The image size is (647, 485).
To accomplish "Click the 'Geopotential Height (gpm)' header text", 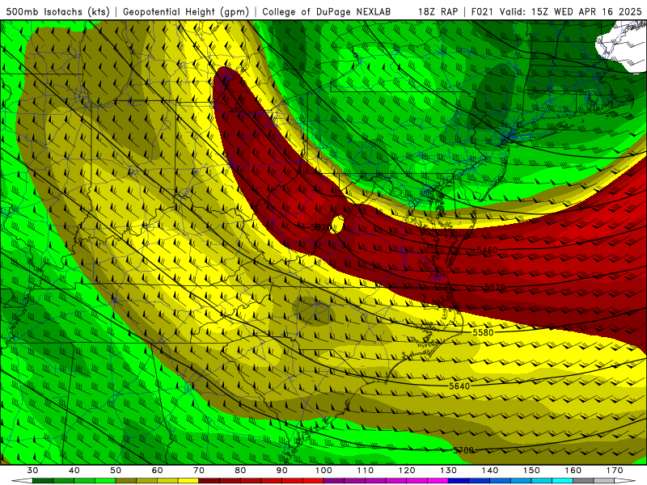I will click(186, 11).
